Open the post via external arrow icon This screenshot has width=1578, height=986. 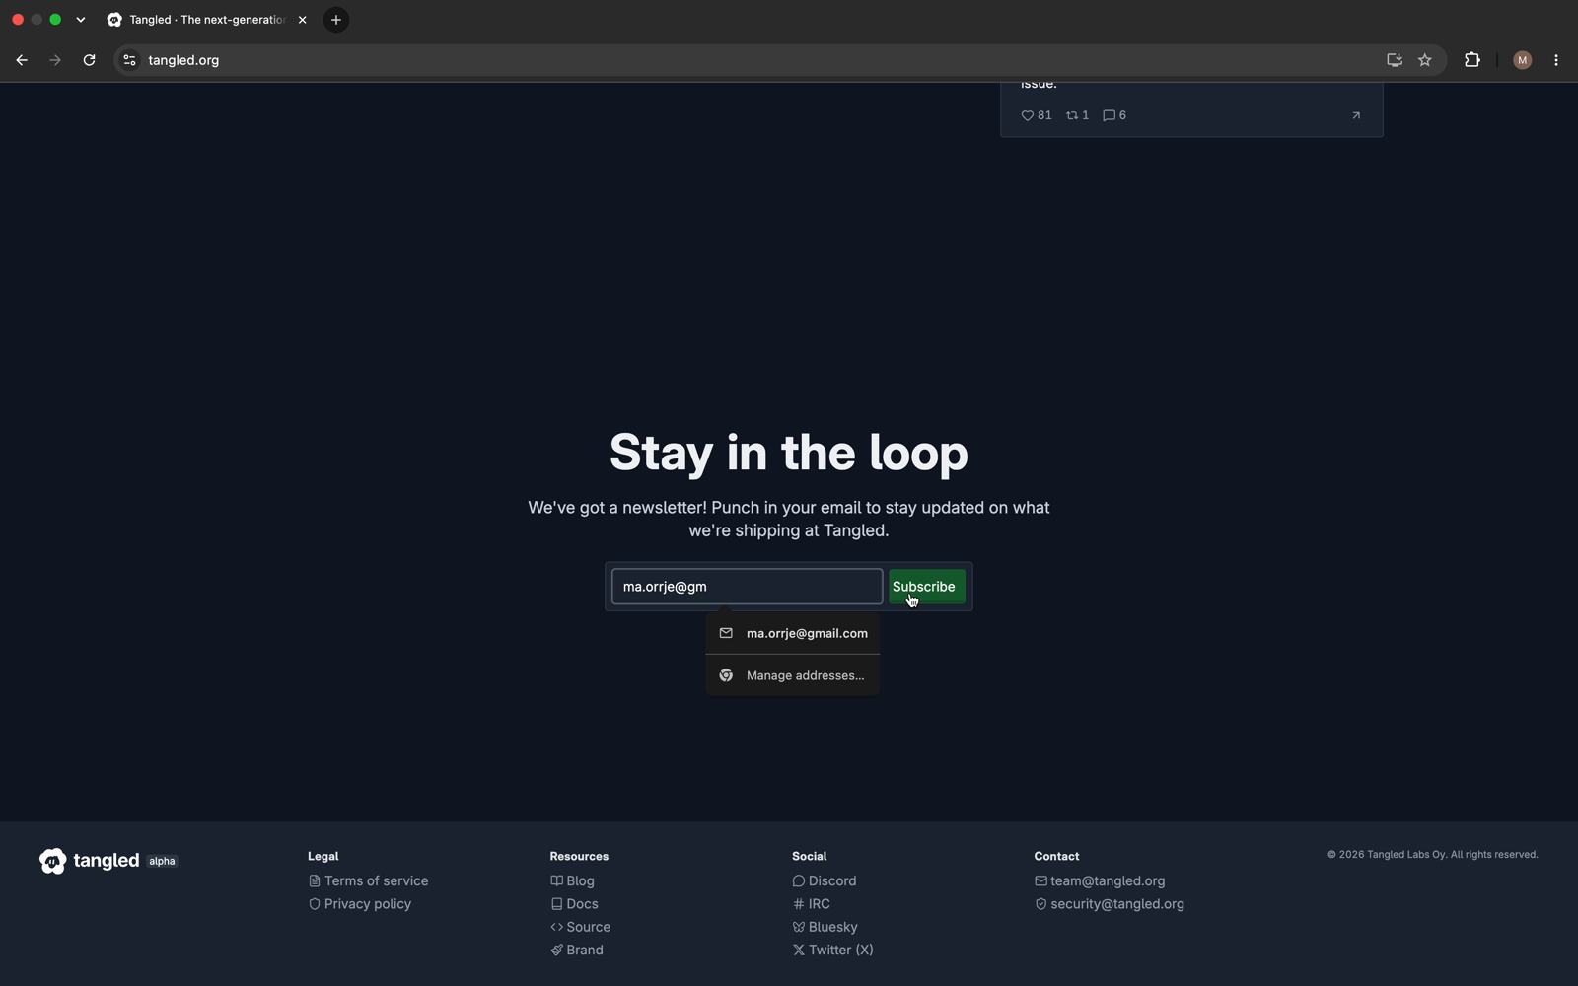coord(1356,115)
